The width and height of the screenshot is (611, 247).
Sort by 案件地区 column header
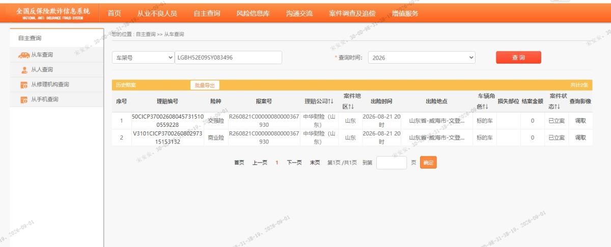click(x=352, y=101)
